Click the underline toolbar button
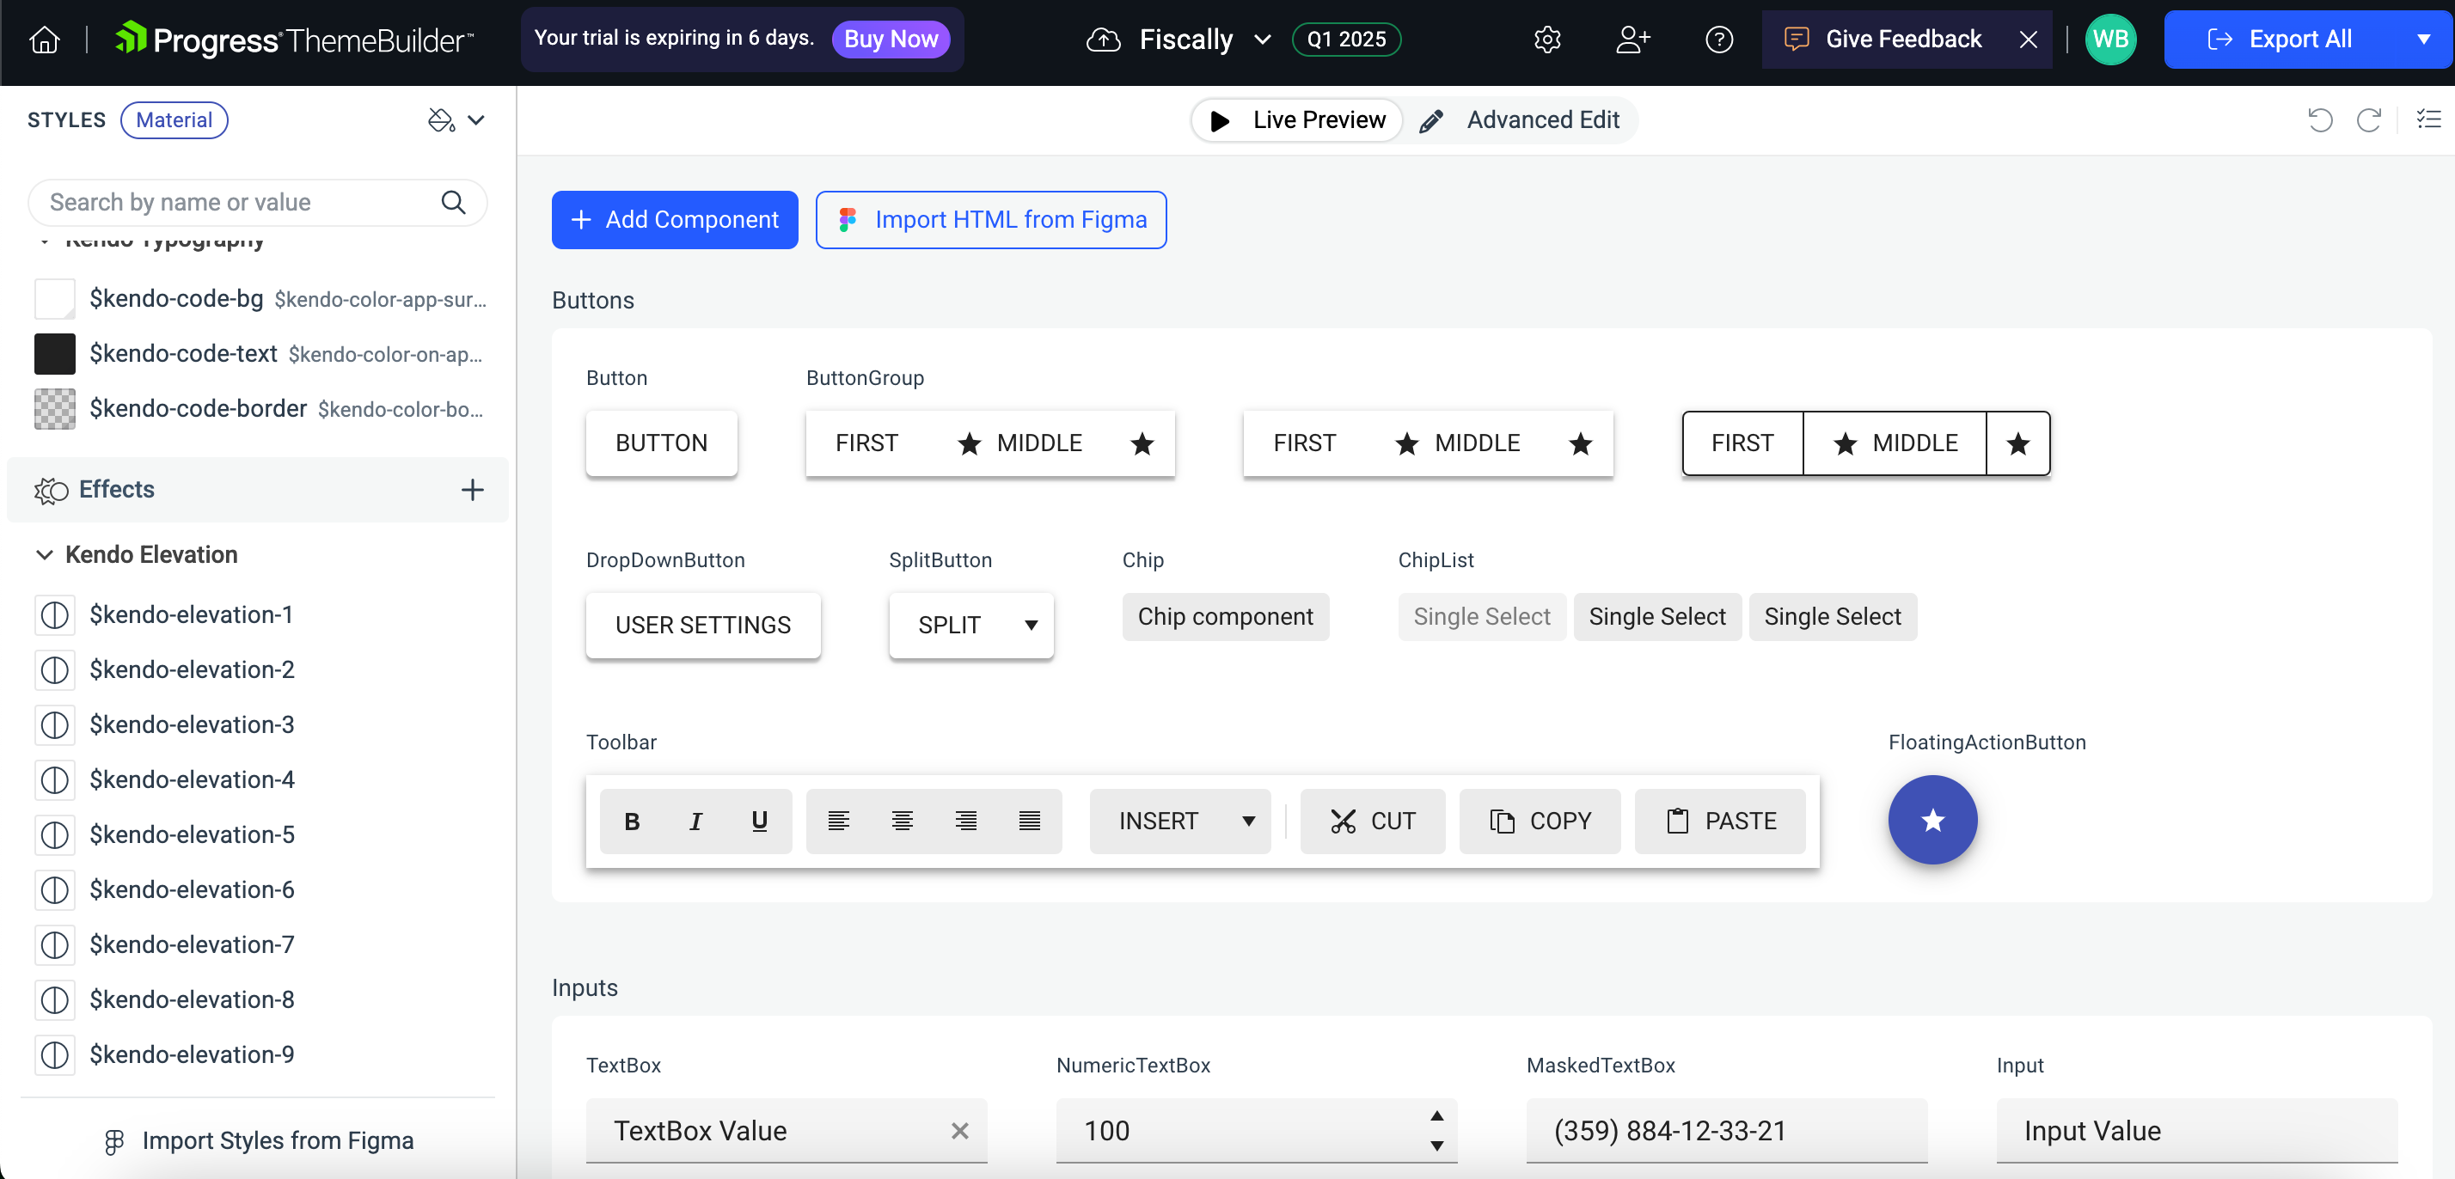Image resolution: width=2455 pixels, height=1179 pixels. click(760, 821)
